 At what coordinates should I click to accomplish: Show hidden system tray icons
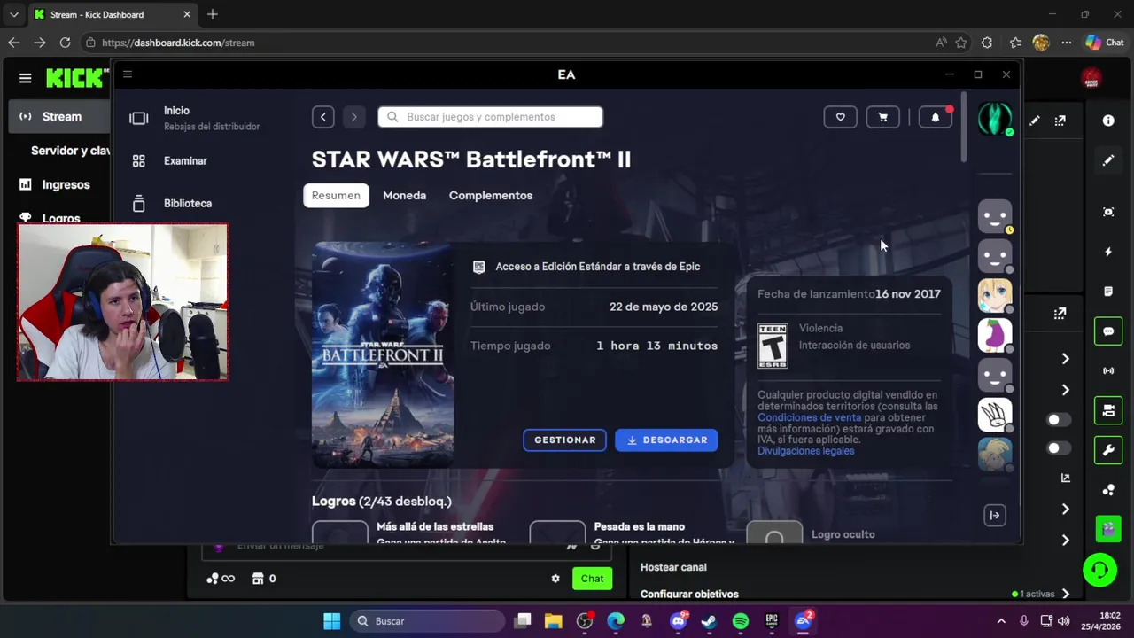click(1001, 621)
